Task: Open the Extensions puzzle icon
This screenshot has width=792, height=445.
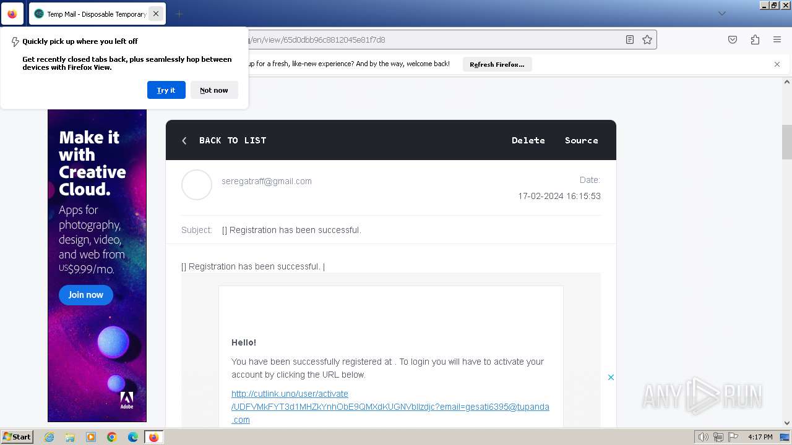Action: click(755, 40)
